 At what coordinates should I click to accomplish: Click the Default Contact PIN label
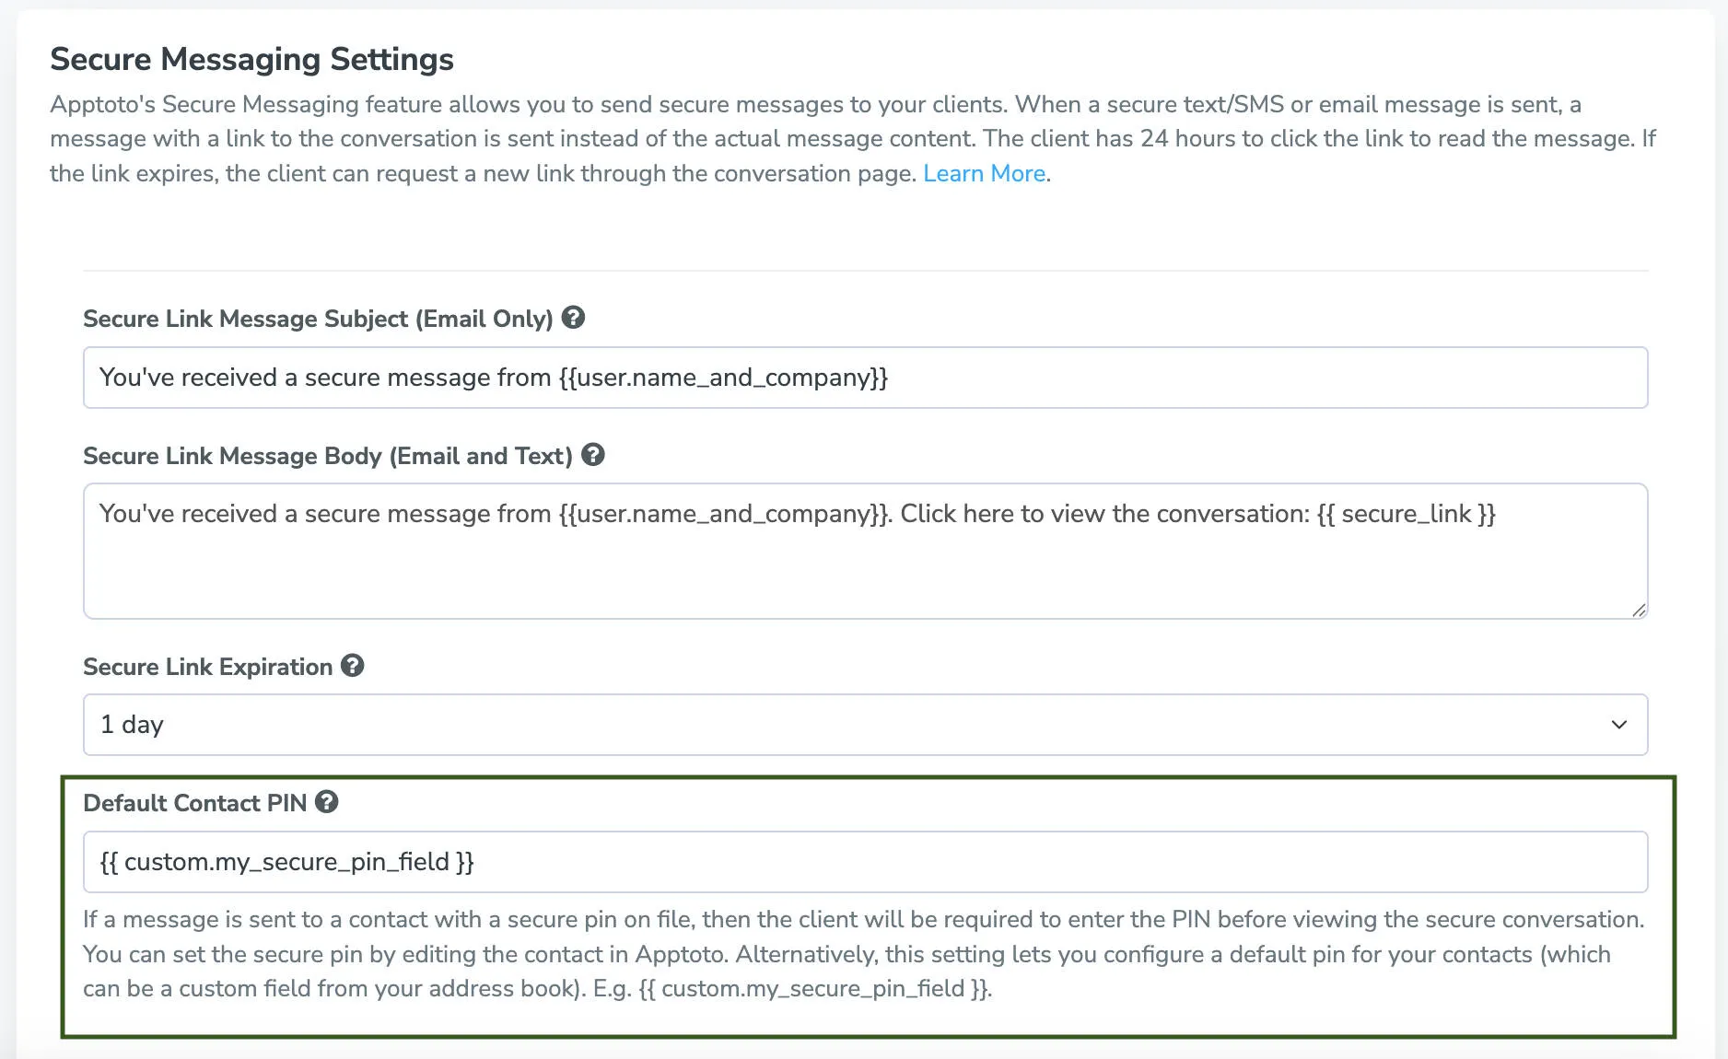click(196, 802)
